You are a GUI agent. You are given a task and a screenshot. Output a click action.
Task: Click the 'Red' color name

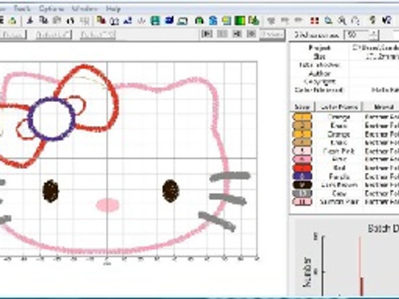tap(339, 168)
